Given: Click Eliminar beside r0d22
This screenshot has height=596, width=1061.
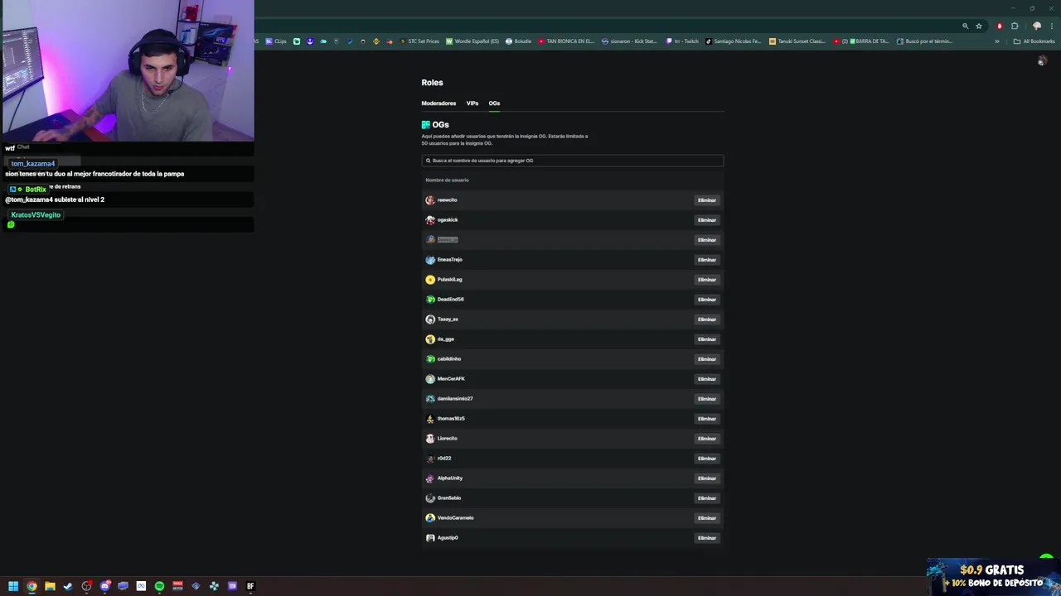Looking at the screenshot, I should pos(706,459).
